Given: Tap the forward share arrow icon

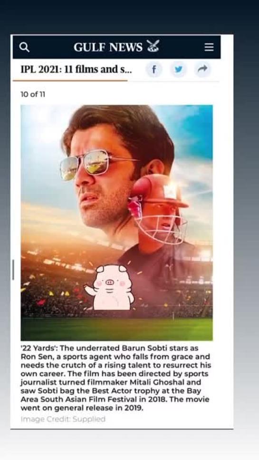Looking at the screenshot, I should [203, 69].
